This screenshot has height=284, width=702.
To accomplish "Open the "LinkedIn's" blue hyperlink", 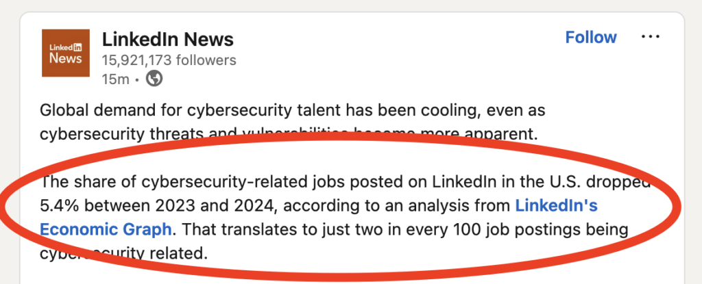I will click(x=557, y=206).
